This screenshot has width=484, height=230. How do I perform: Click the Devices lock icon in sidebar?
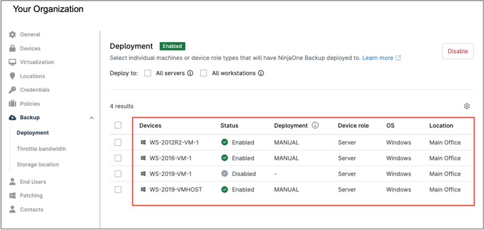[x=13, y=48]
